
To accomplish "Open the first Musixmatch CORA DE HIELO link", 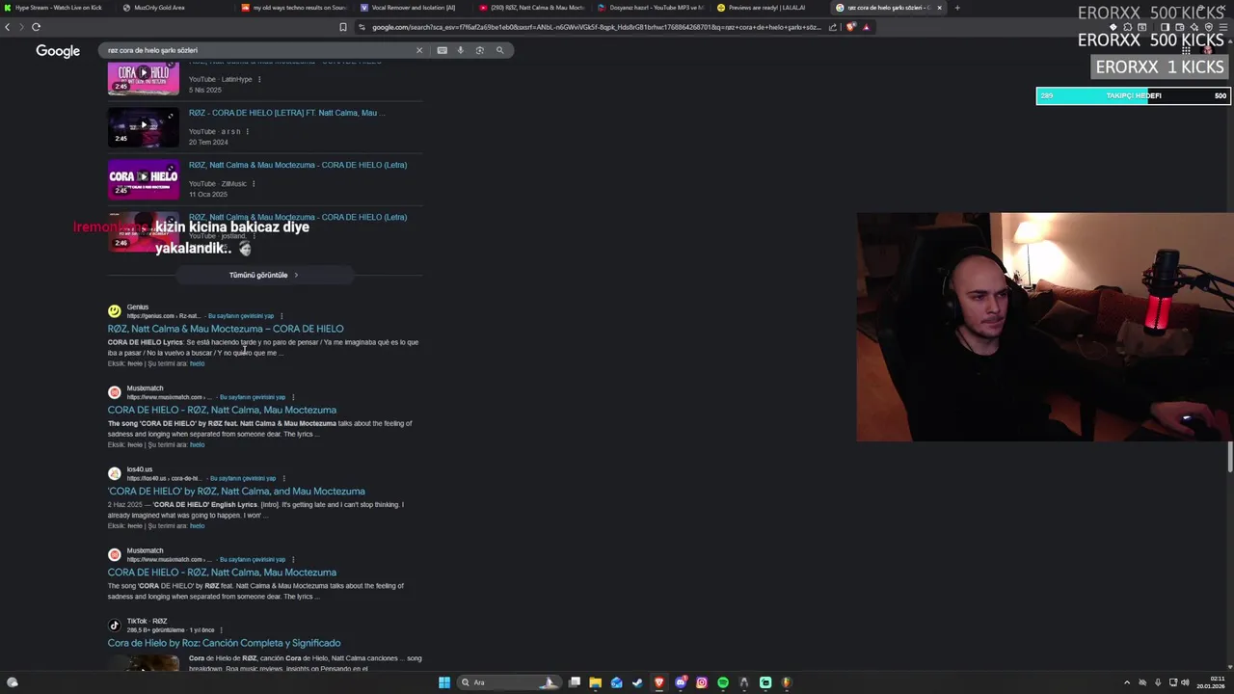I will coord(222,410).
